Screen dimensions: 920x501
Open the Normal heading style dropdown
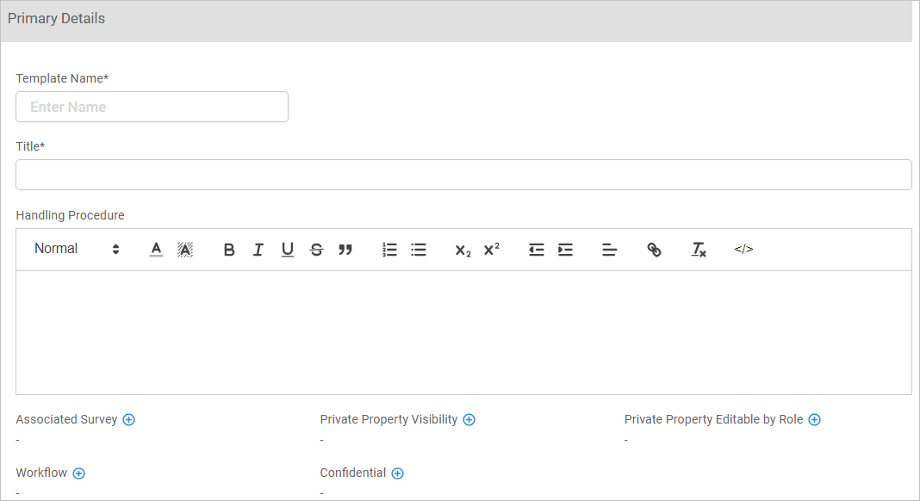[x=77, y=249]
